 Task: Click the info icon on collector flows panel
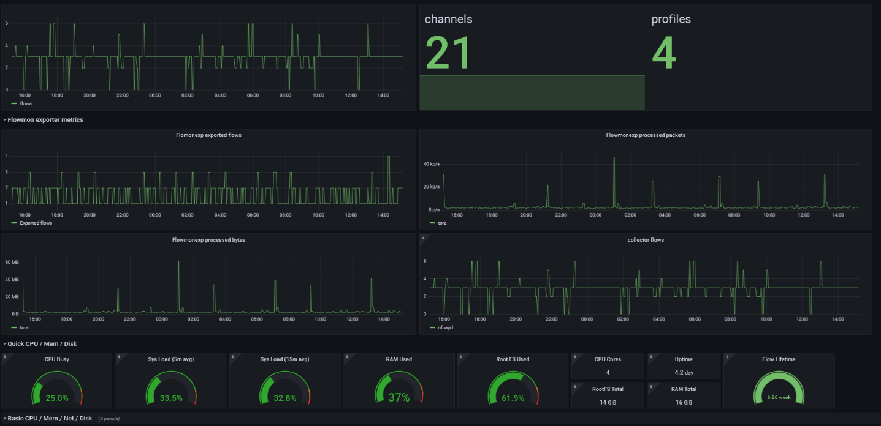tap(424, 236)
